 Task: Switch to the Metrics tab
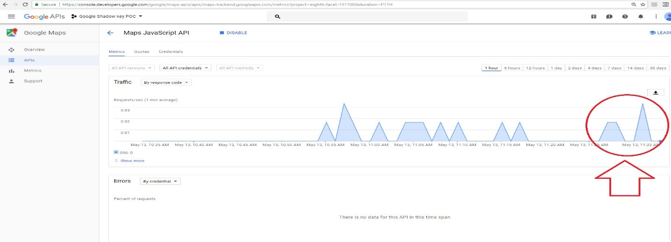point(117,51)
